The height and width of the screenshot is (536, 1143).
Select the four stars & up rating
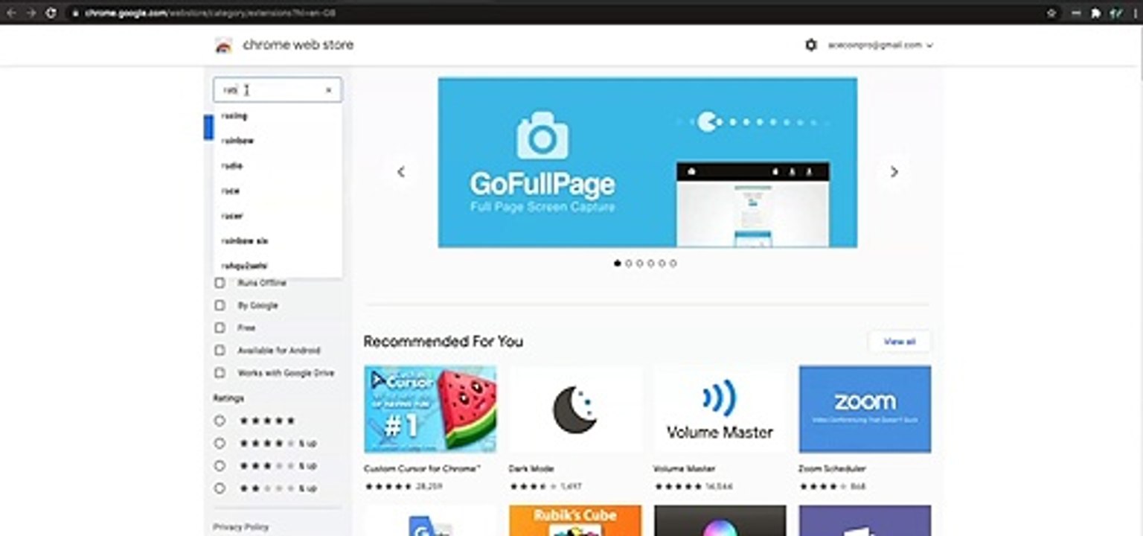pos(220,443)
